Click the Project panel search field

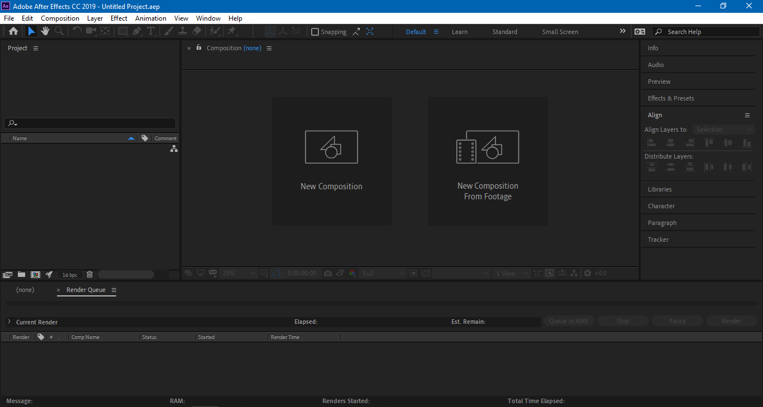tap(90, 123)
